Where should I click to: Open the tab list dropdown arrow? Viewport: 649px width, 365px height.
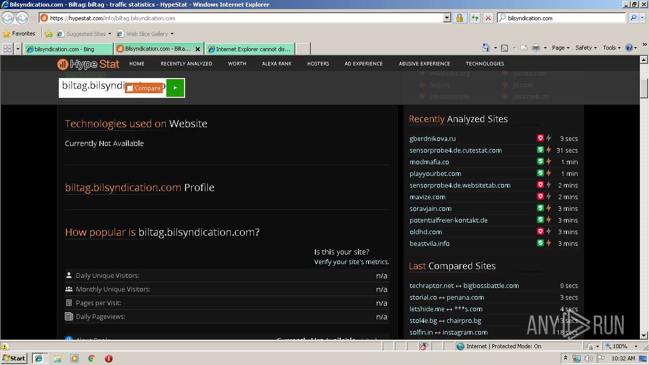(x=18, y=49)
